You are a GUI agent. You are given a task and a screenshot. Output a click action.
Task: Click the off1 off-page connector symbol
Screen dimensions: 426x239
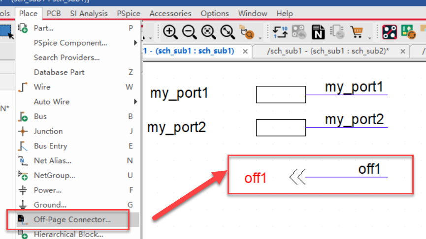point(297,177)
